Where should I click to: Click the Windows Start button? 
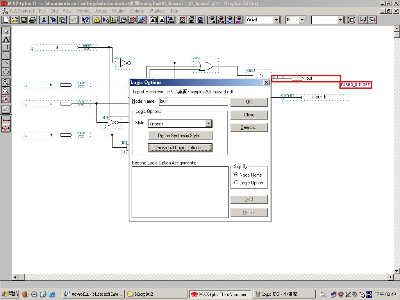coord(10,294)
